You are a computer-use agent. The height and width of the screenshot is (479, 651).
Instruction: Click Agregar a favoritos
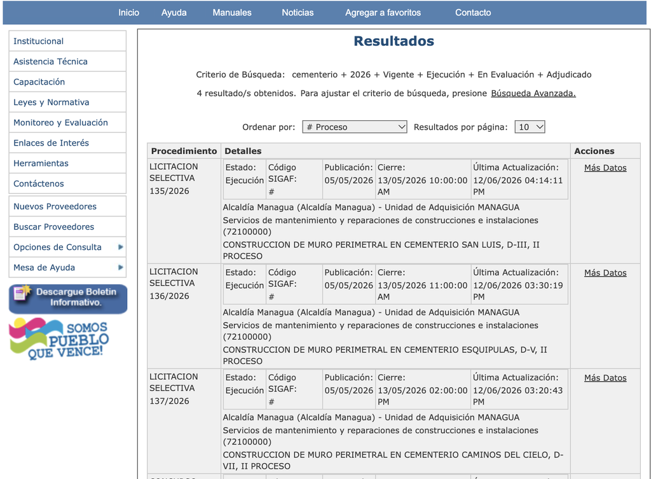point(383,13)
